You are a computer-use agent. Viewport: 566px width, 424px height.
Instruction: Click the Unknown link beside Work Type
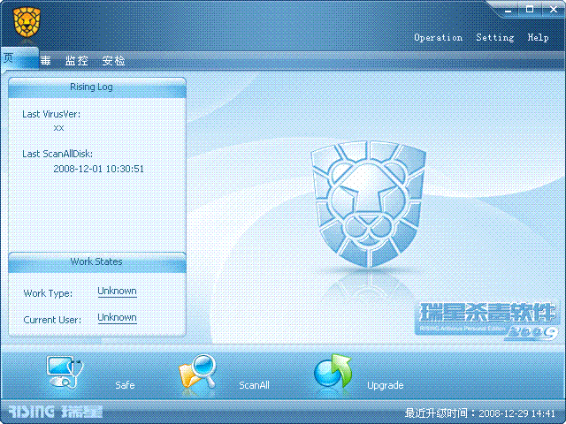pos(117,291)
